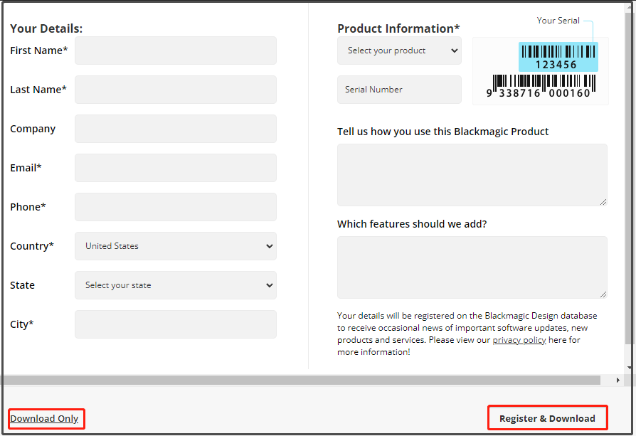The width and height of the screenshot is (636, 436).
Task: Click the First Name input field
Action: coord(175,50)
